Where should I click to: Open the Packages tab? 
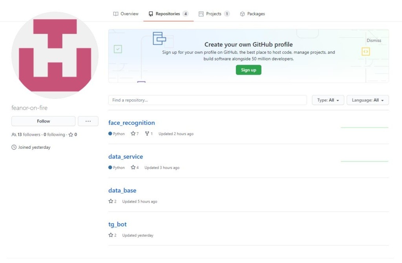252,14
